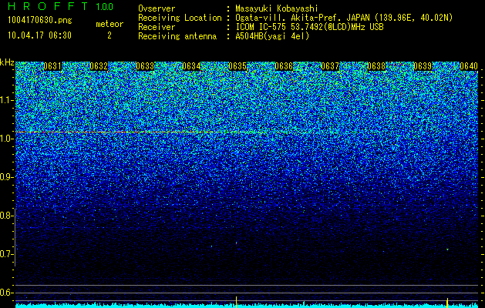Click the 0633 time marker
Screen dimensions: 485x308
tap(145, 66)
